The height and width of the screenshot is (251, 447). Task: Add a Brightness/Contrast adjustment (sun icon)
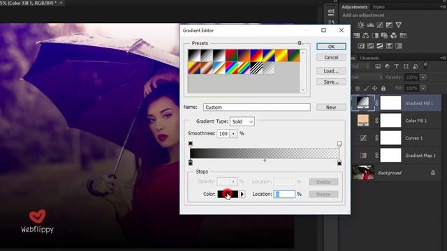coord(361,25)
